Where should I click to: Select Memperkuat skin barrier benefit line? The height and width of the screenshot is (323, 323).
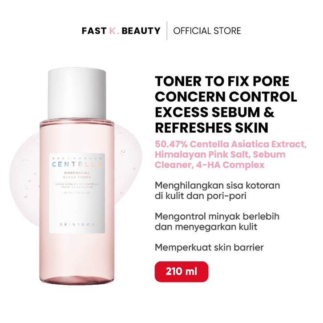(209, 247)
